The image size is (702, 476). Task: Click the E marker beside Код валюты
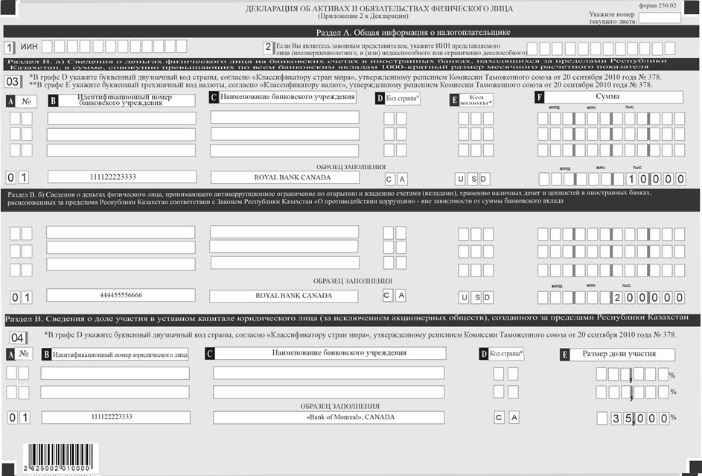pyautogui.click(x=454, y=99)
